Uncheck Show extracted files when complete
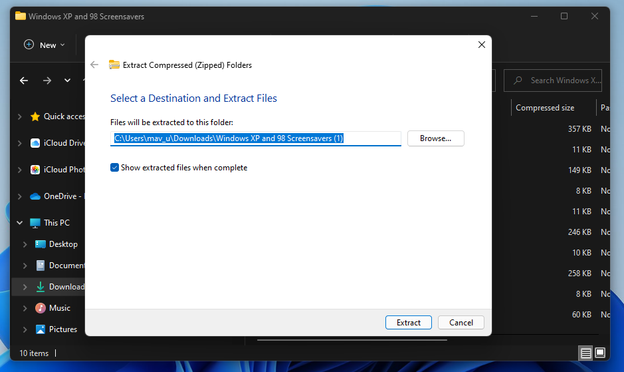The height and width of the screenshot is (372, 624). pos(114,168)
